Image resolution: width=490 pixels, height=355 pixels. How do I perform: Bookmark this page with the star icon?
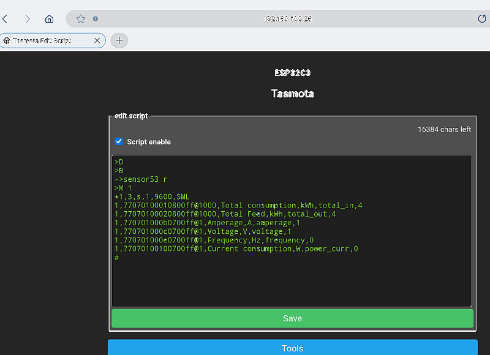(x=81, y=19)
